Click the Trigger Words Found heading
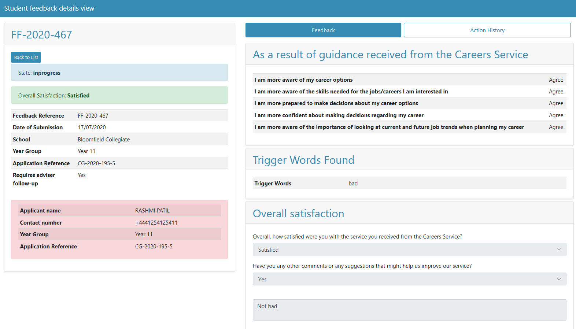 pos(303,160)
